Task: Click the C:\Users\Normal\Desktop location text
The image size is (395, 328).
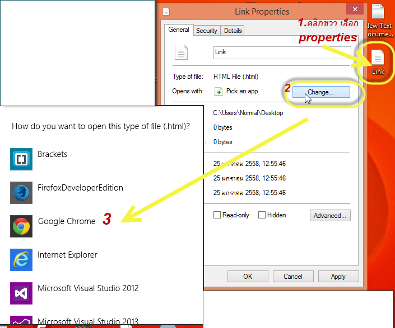Action: pyautogui.click(x=248, y=113)
